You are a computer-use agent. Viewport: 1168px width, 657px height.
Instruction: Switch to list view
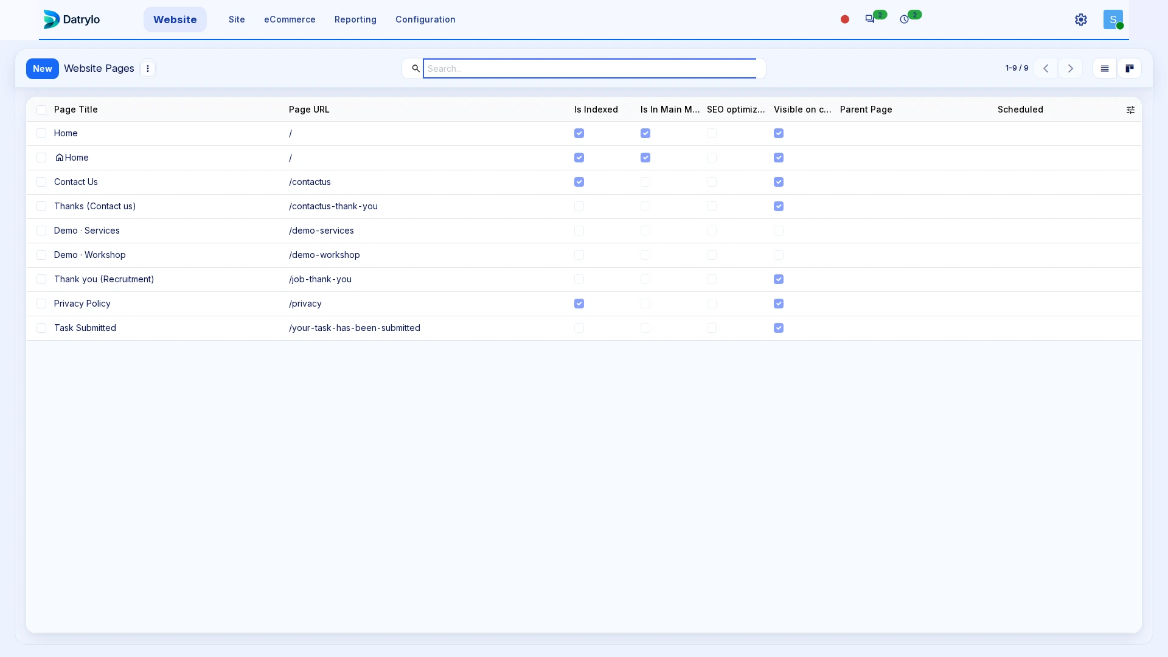(1105, 69)
